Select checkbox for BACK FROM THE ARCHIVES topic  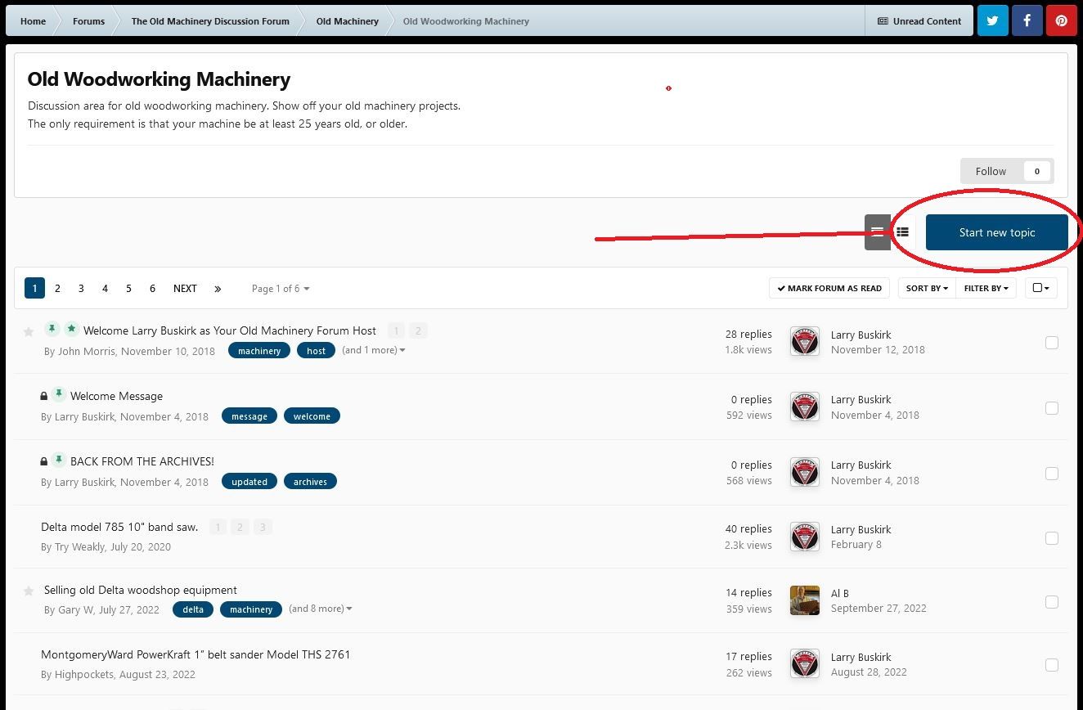[1052, 474]
